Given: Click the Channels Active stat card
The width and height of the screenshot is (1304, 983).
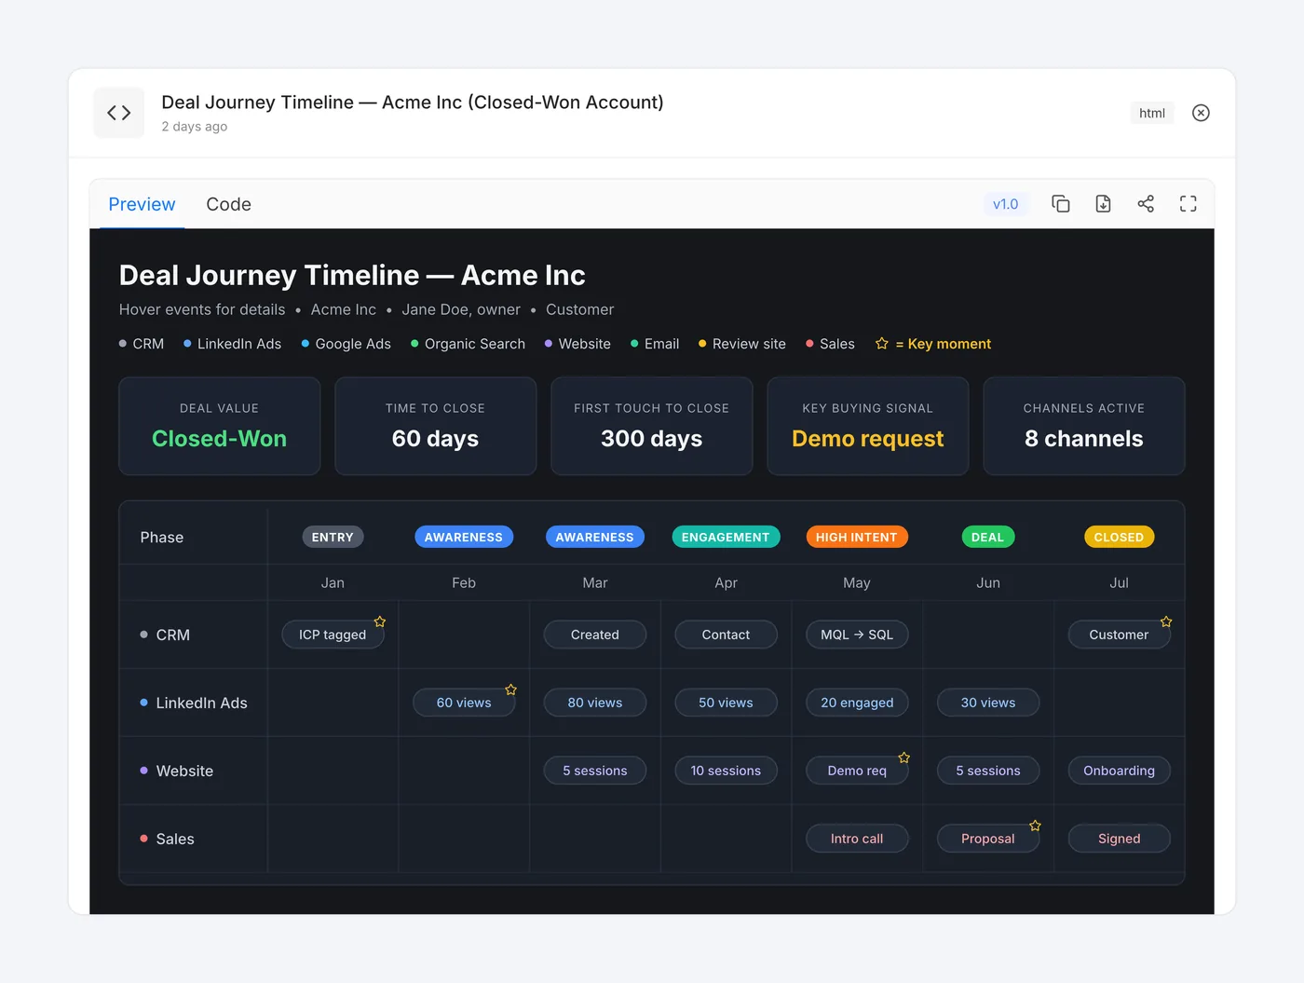Looking at the screenshot, I should click(1084, 426).
